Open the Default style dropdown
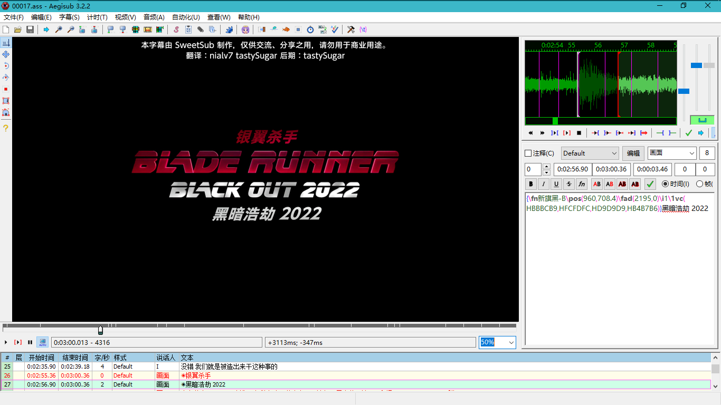Image resolution: width=721 pixels, height=405 pixels. pyautogui.click(x=590, y=153)
